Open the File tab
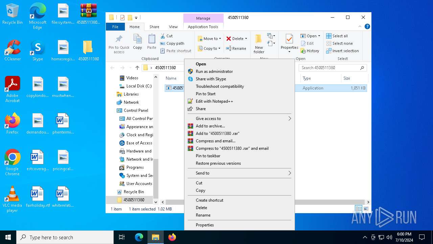This screenshot has height=244, width=433. point(115,27)
